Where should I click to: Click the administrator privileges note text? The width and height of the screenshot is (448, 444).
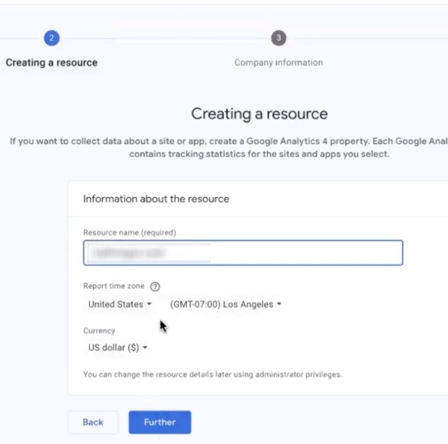tap(212, 375)
